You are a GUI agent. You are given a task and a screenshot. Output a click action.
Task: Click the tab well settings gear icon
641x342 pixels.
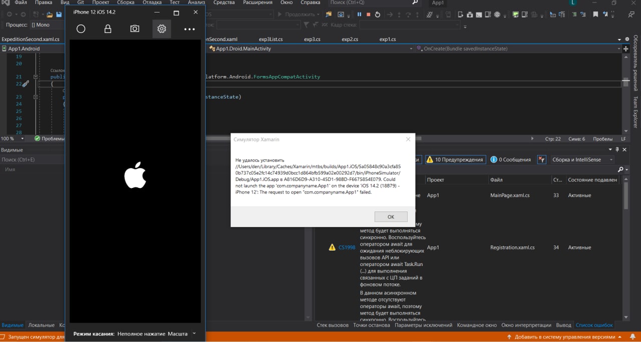[x=628, y=39]
